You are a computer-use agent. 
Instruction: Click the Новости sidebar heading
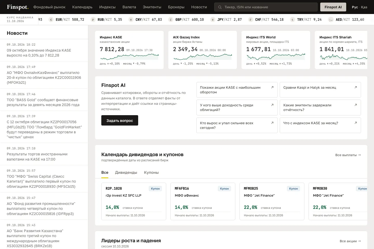[17, 33]
